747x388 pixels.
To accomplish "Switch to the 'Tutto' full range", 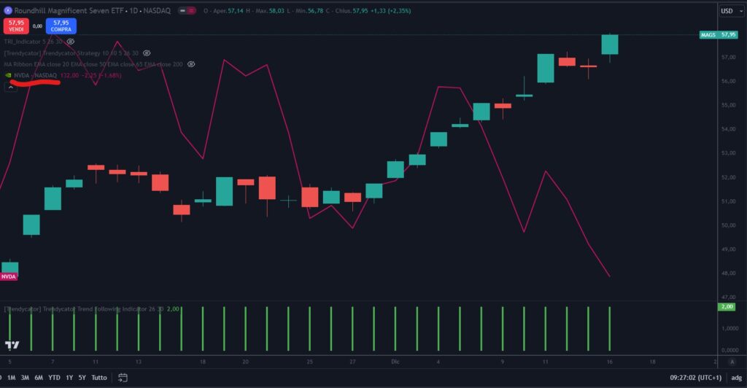I will pyautogui.click(x=99, y=378).
